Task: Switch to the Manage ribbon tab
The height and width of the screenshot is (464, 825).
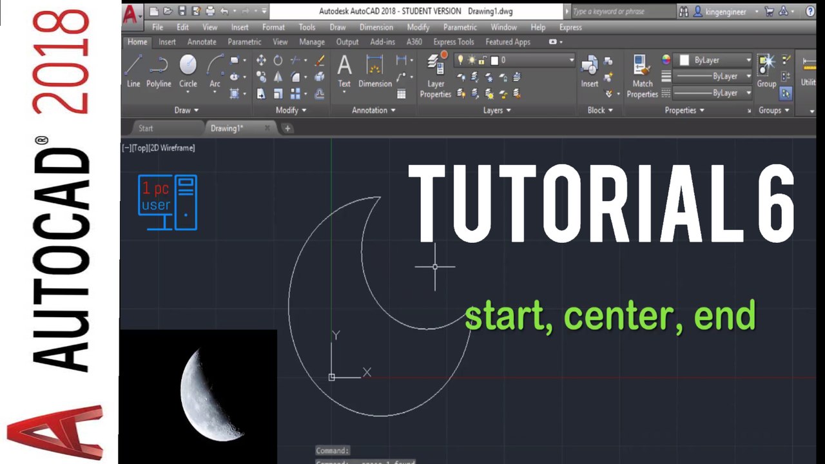Action: click(x=312, y=42)
